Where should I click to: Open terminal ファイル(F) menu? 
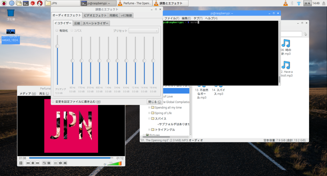coord(171,18)
